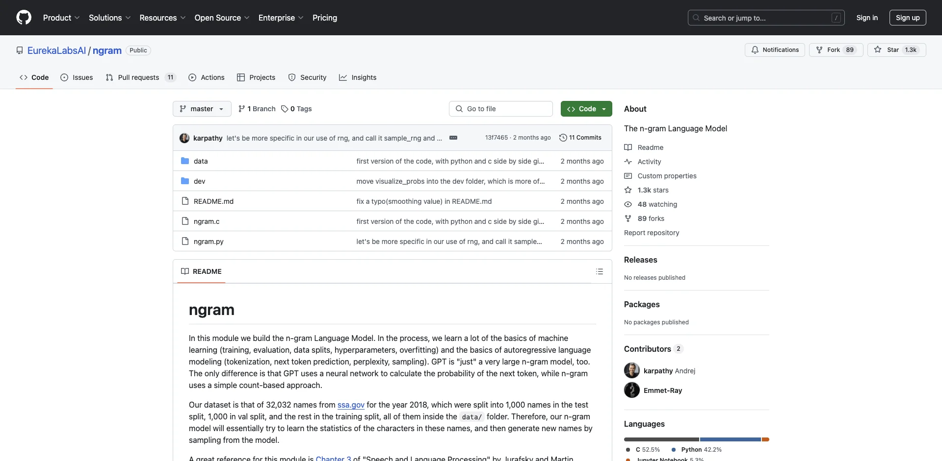This screenshot has height=461, width=942.
Task: Open the Actions tab
Action: [207, 77]
